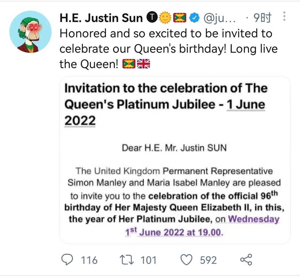The height and width of the screenshot is (277, 300).
Task: Click the Grenada flag emoji in tweet text
Action: tap(129, 64)
